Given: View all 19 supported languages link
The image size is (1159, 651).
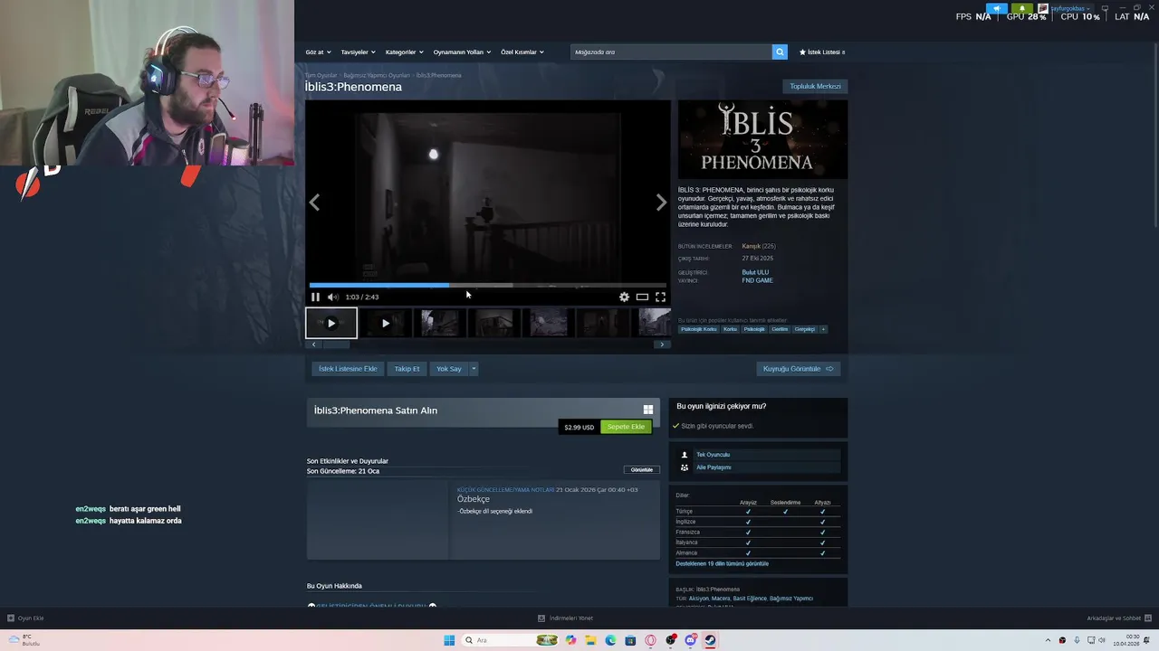Looking at the screenshot, I should [x=722, y=563].
